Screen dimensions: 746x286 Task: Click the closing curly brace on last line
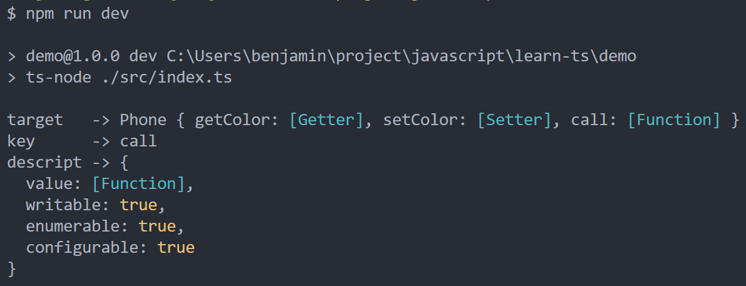pos(12,269)
